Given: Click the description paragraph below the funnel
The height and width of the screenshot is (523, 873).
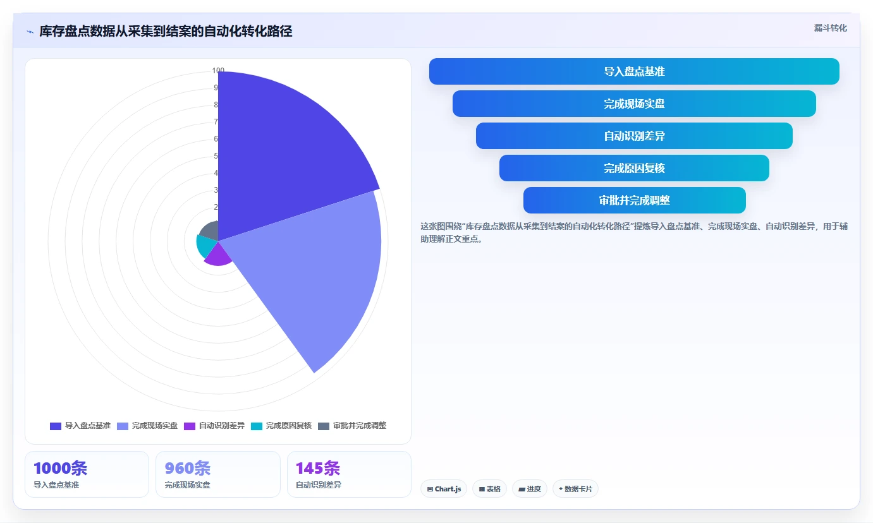Looking at the screenshot, I should pyautogui.click(x=634, y=232).
